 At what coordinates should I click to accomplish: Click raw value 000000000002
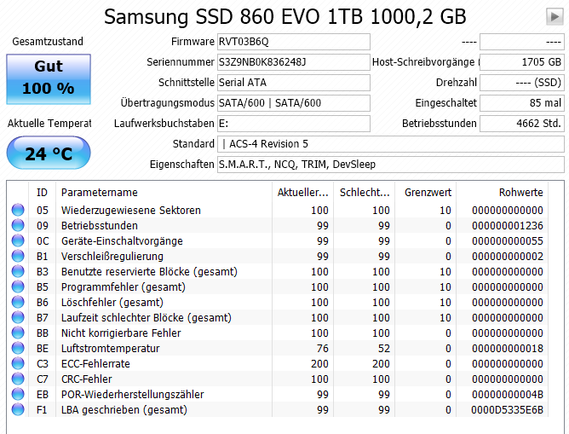pos(508,257)
